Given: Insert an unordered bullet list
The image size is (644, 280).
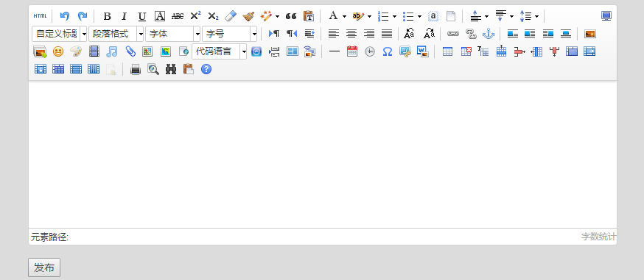Looking at the screenshot, I should tap(408, 16).
